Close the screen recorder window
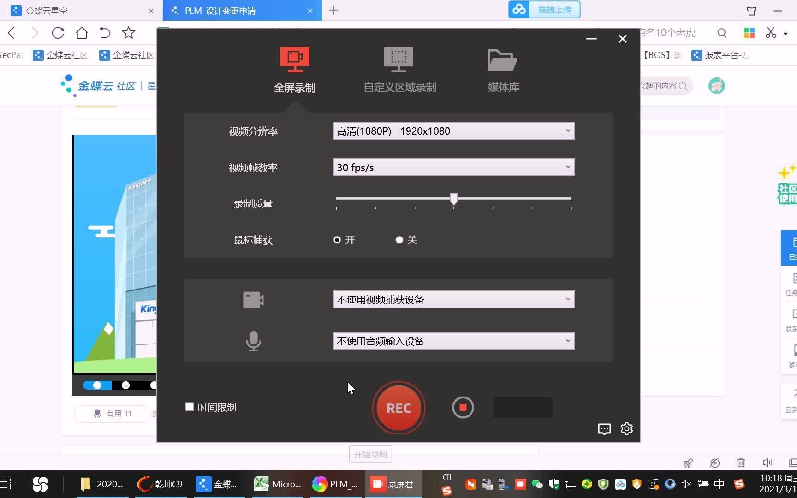This screenshot has height=498, width=797. (x=623, y=39)
